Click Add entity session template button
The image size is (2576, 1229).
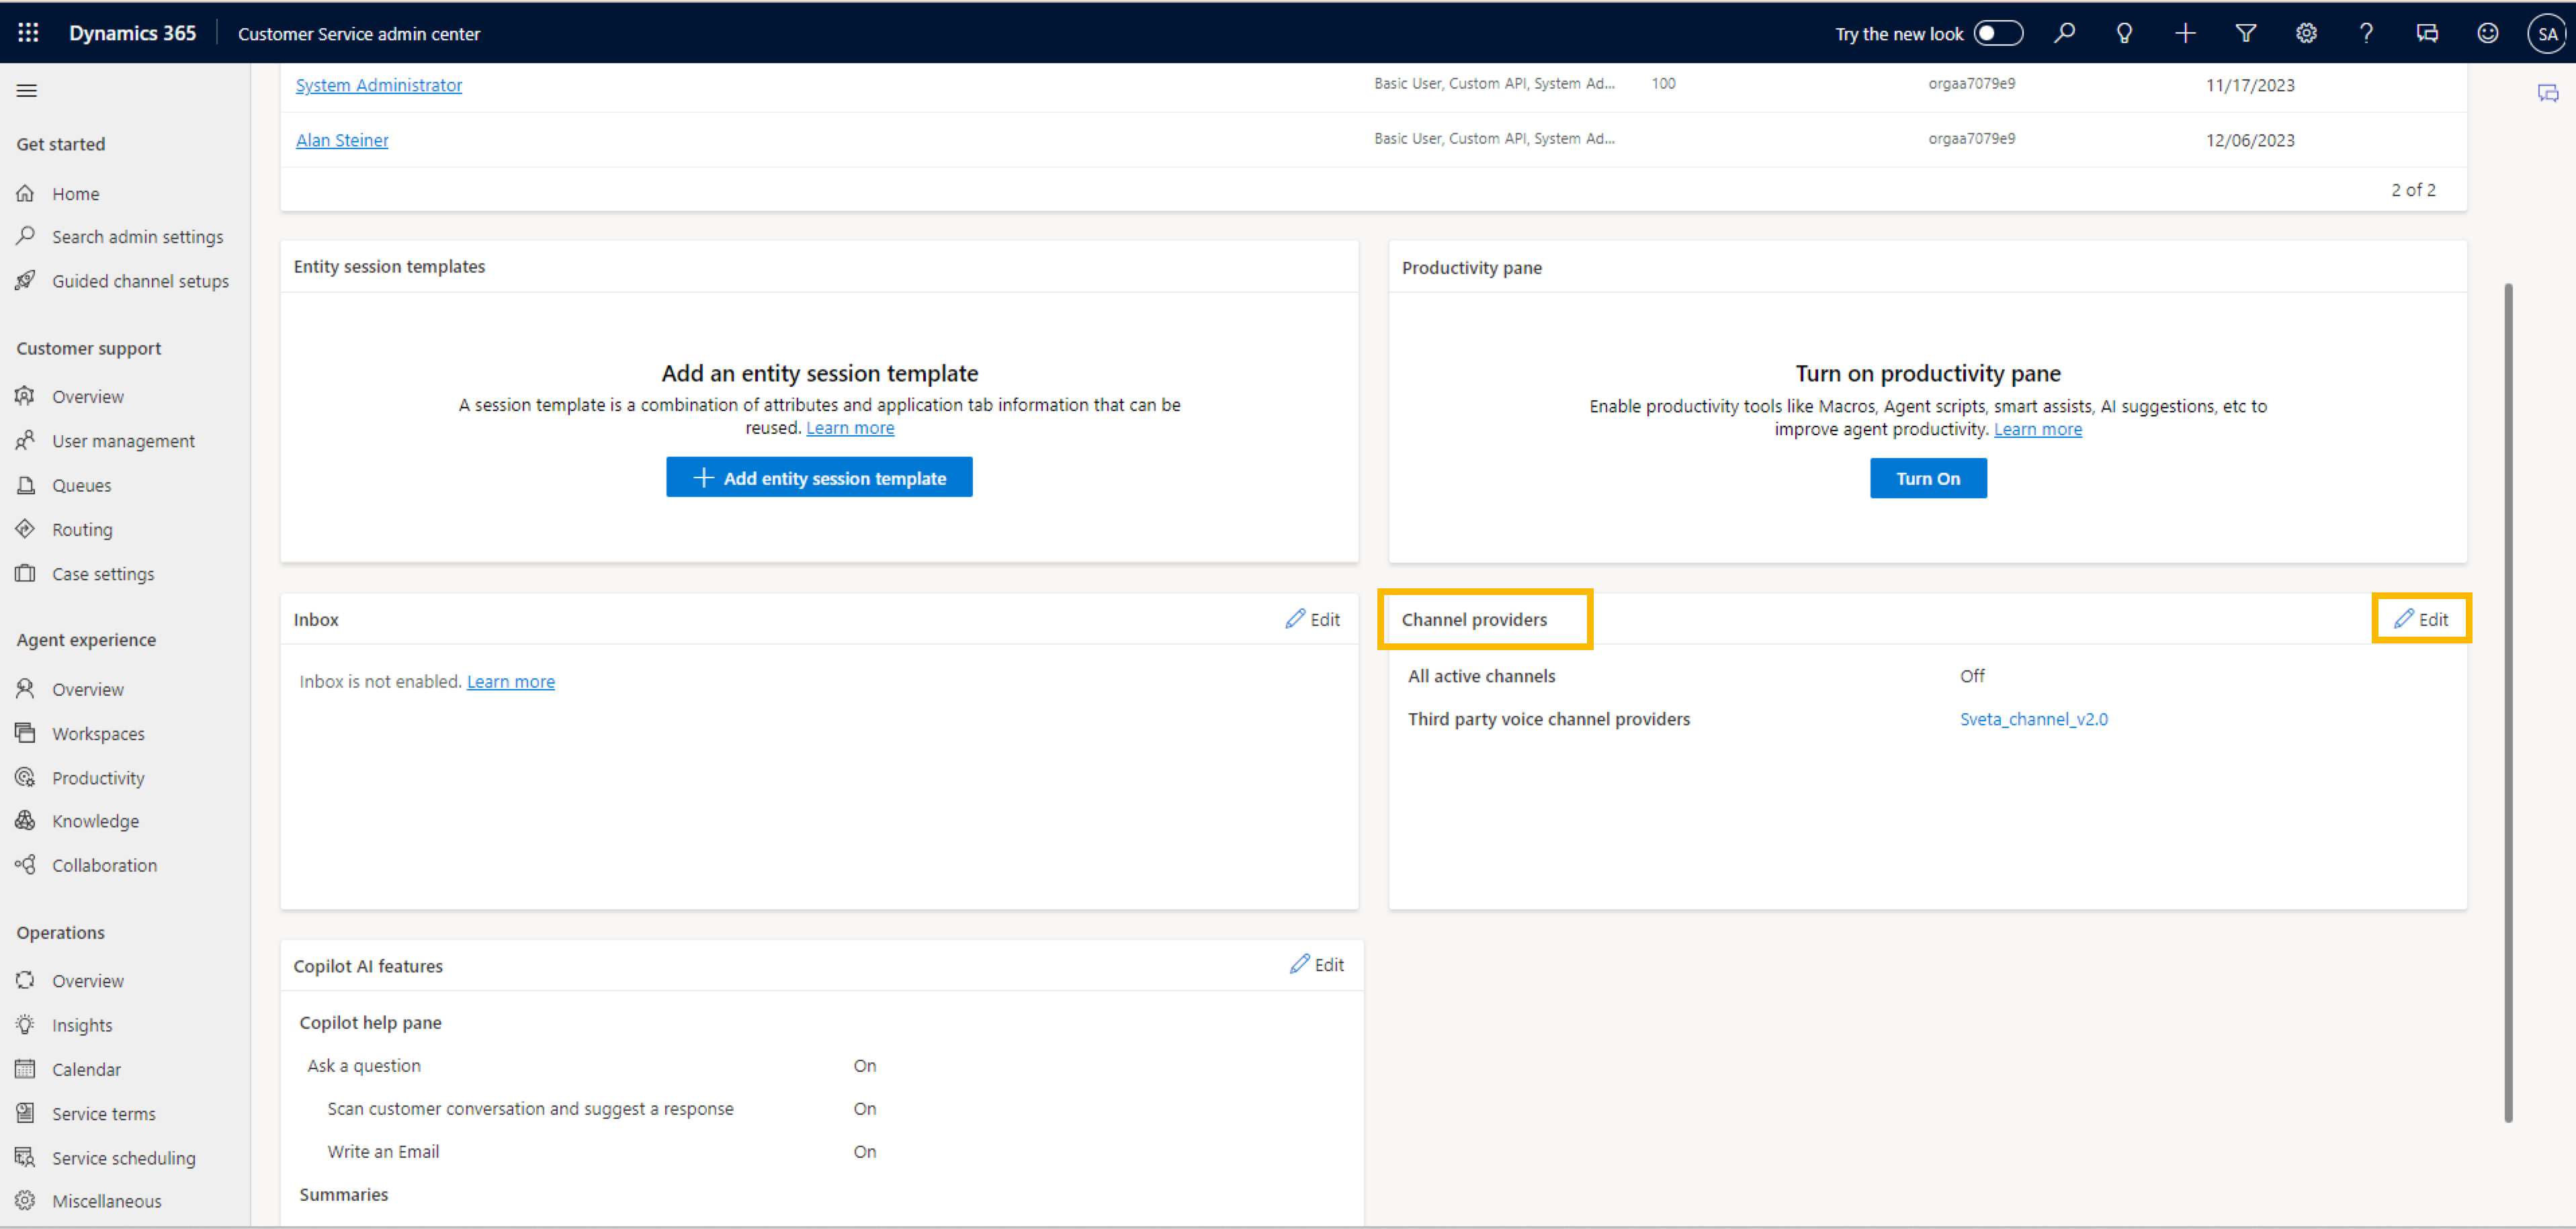[819, 477]
